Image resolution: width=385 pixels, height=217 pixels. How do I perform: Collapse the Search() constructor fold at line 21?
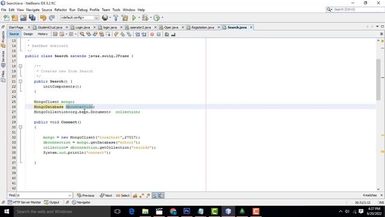tap(20, 81)
